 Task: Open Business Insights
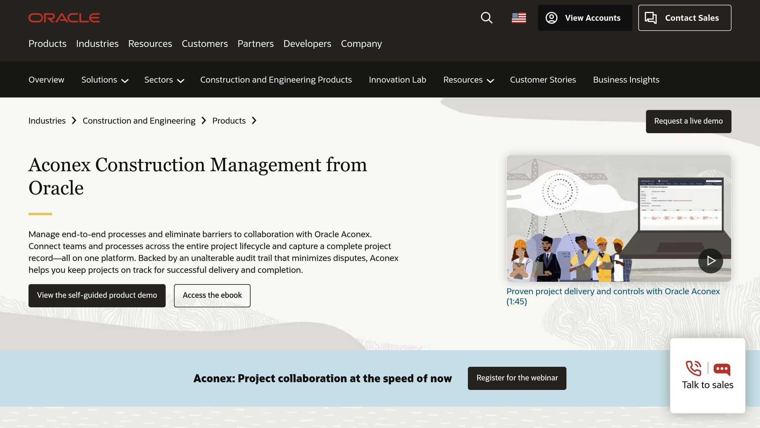[x=626, y=80]
